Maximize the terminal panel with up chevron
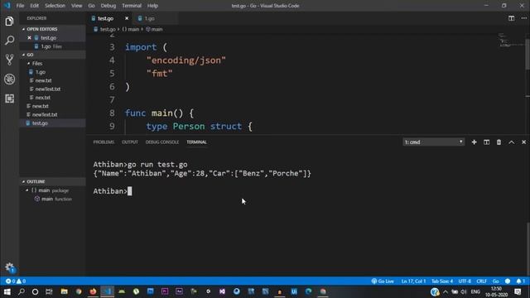The width and height of the screenshot is (530, 298). (x=512, y=142)
